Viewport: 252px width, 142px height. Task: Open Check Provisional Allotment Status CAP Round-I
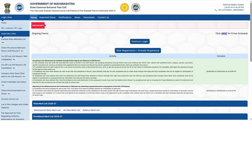13,49
